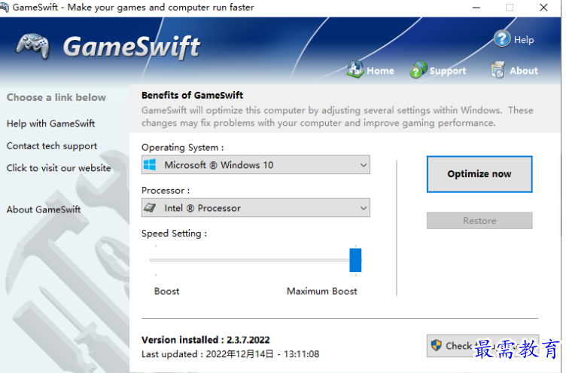Close the GameSwift window

click(x=543, y=8)
